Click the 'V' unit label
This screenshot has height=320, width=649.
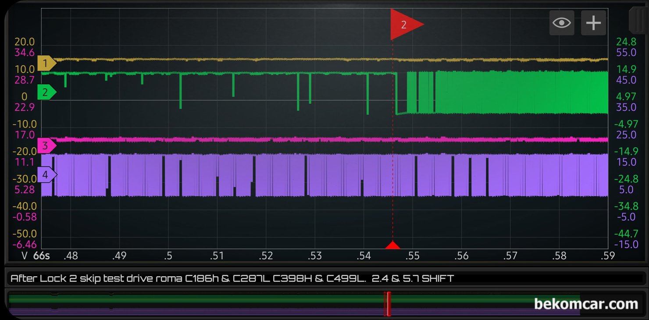pos(25,256)
